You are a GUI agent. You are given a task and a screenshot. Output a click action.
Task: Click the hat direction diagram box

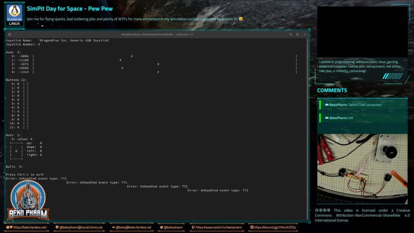tap(16, 151)
